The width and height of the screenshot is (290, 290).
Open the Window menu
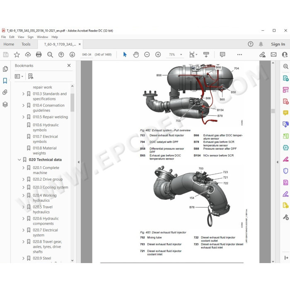[x=42, y=37]
